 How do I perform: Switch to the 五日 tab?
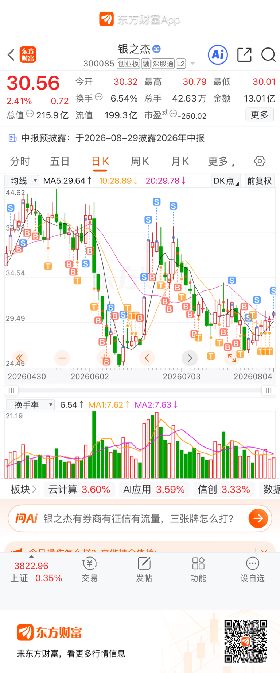pyautogui.click(x=60, y=161)
